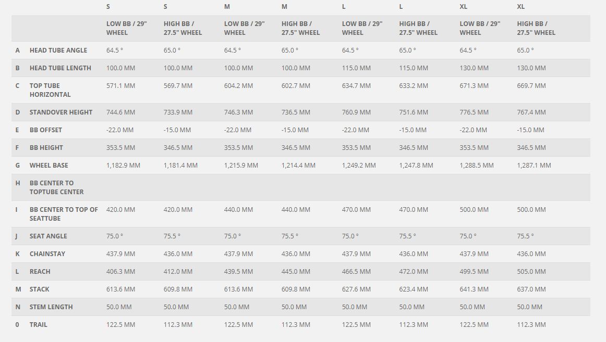Select the TRAIL row label
The height and width of the screenshot is (342, 606).
tap(39, 325)
